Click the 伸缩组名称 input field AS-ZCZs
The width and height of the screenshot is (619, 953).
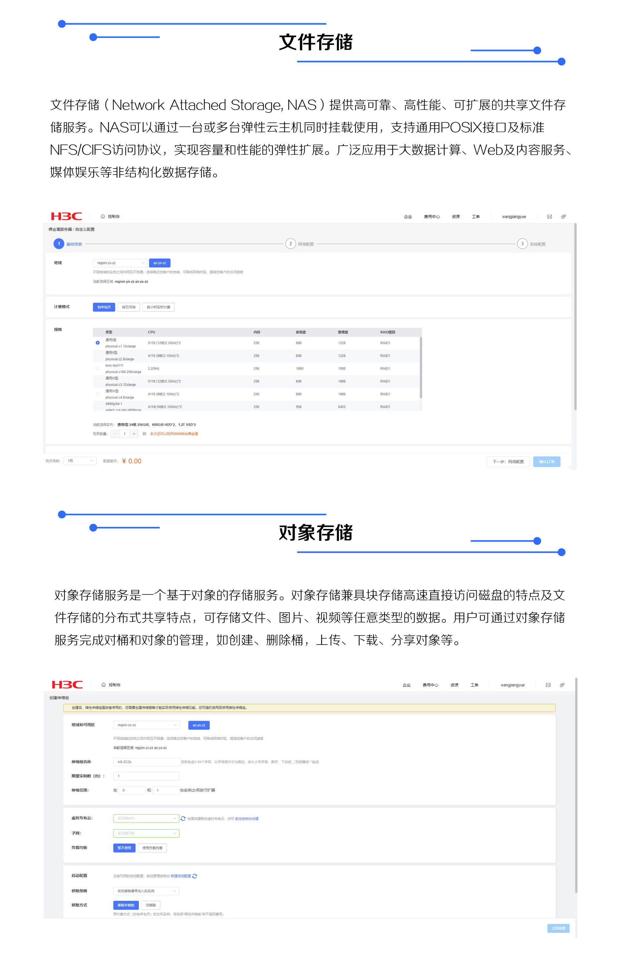(146, 762)
